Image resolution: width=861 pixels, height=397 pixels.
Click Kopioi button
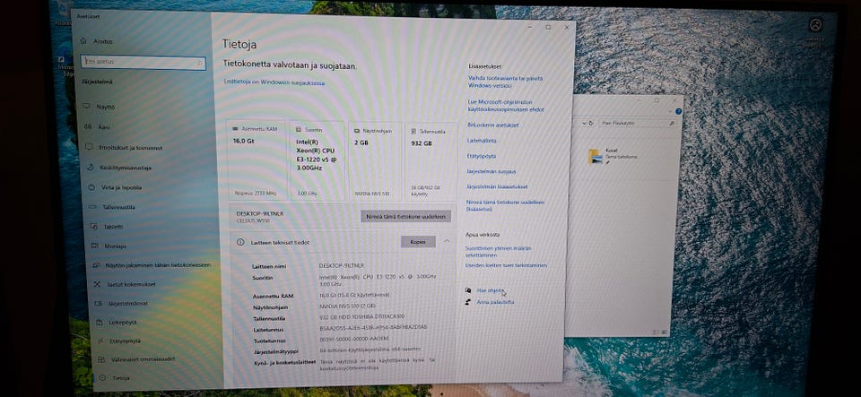pyautogui.click(x=418, y=242)
